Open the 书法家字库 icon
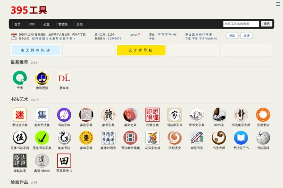 pos(175,115)
